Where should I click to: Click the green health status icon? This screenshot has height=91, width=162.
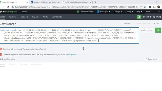78,12
